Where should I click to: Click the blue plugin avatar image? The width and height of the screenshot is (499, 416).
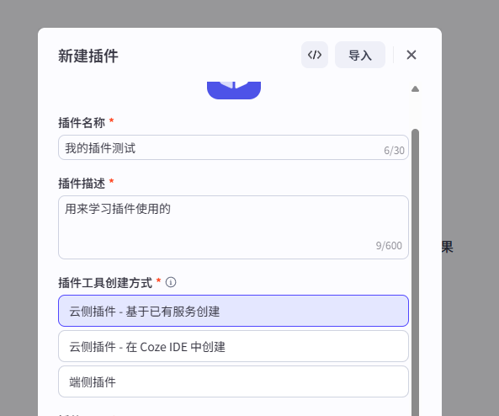tap(234, 90)
